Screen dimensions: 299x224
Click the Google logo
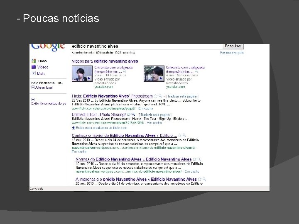click(x=48, y=48)
